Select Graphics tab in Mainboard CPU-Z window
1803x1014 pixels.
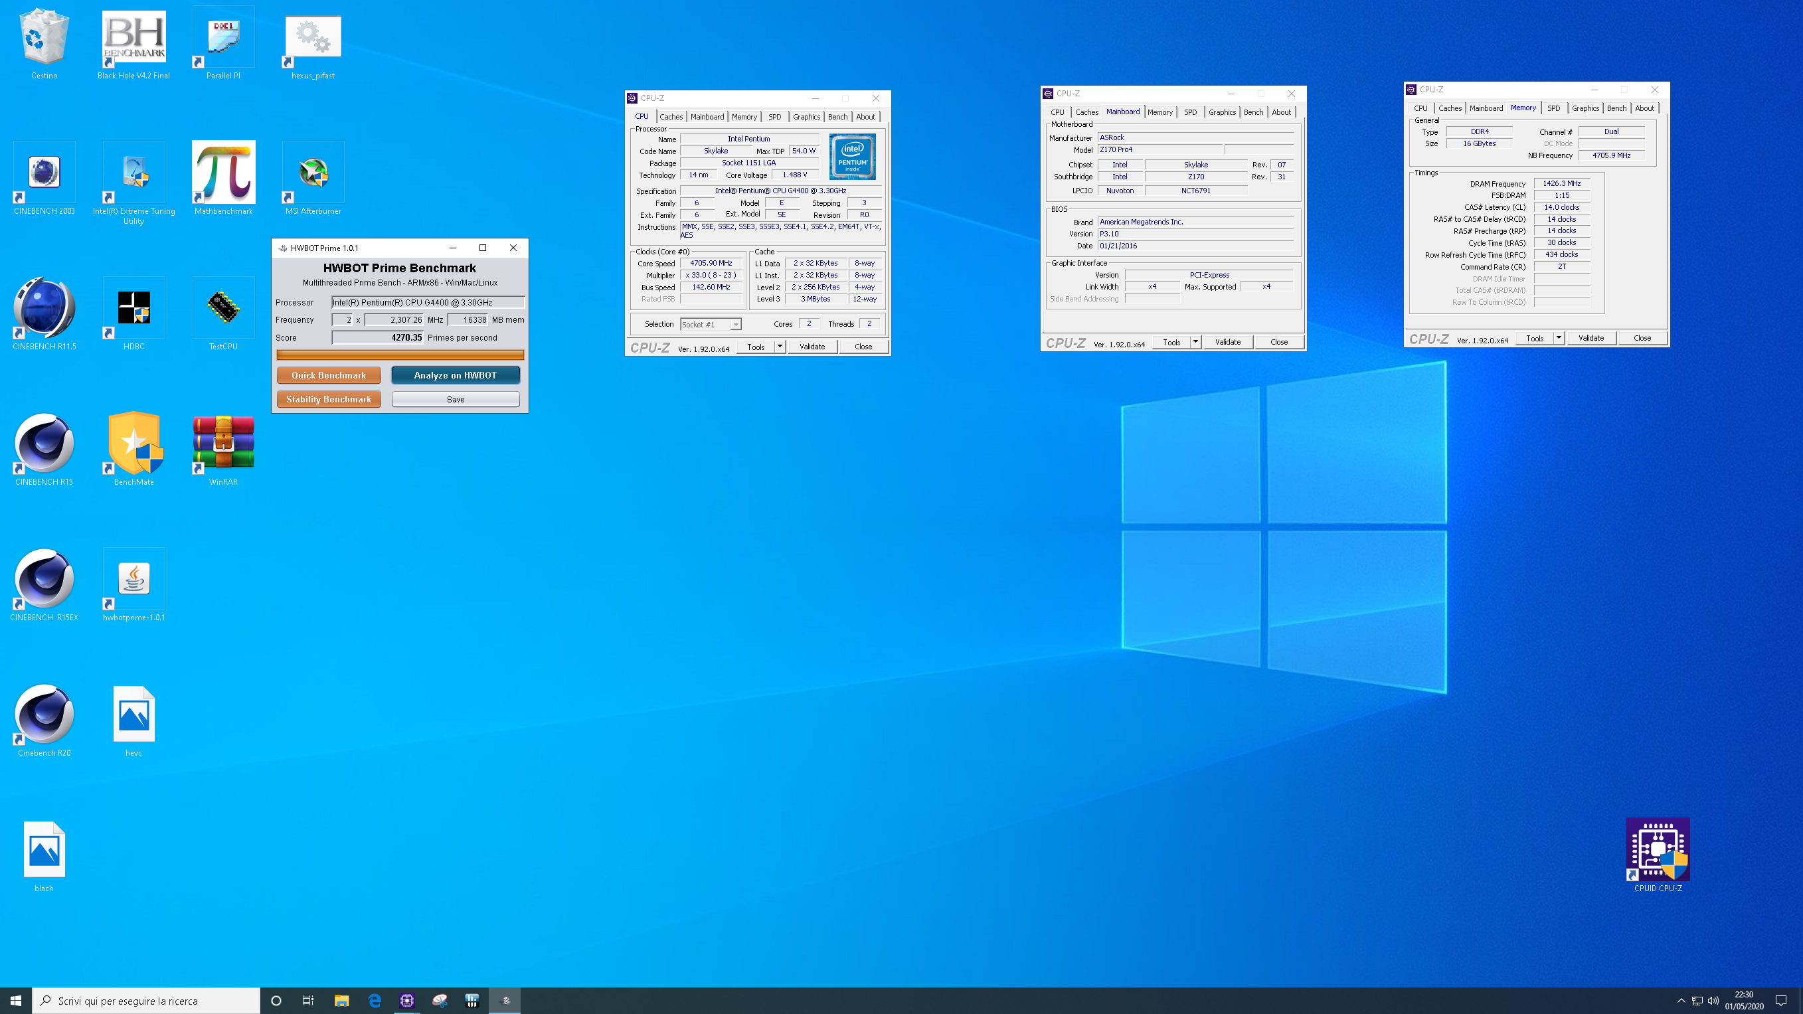tap(1222, 112)
